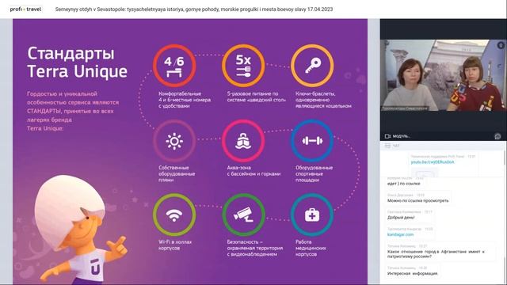Click the sun beaches icon
The image size is (507, 285).
pyautogui.click(x=174, y=141)
